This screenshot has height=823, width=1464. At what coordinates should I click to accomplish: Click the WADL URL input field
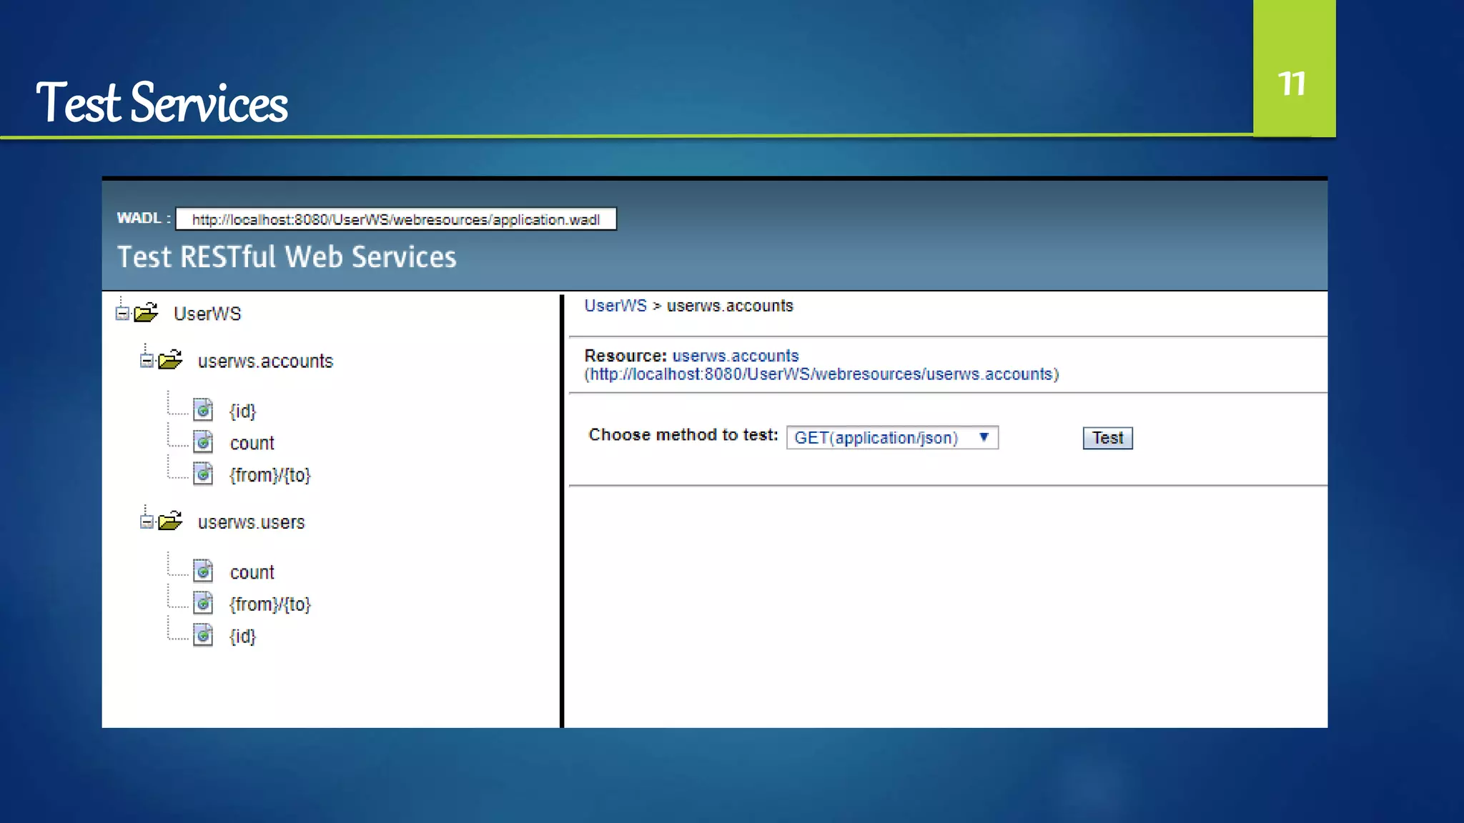click(396, 219)
